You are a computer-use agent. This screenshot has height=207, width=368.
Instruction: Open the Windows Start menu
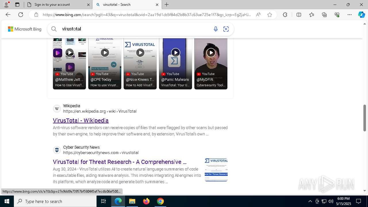click(x=7, y=201)
